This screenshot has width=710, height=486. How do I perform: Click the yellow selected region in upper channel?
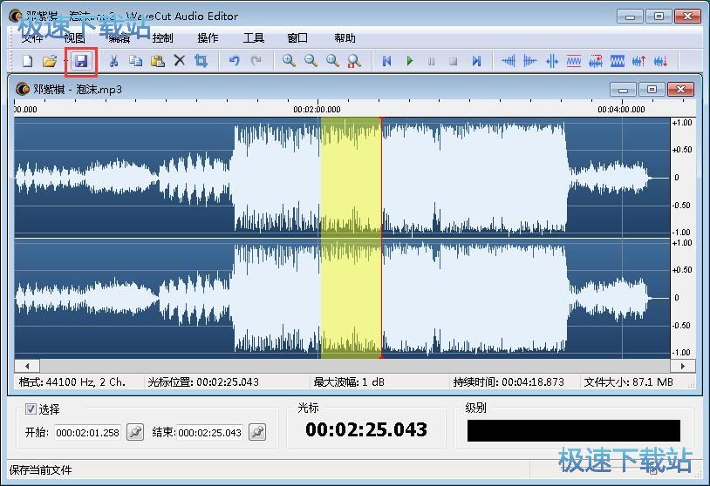[x=351, y=177]
